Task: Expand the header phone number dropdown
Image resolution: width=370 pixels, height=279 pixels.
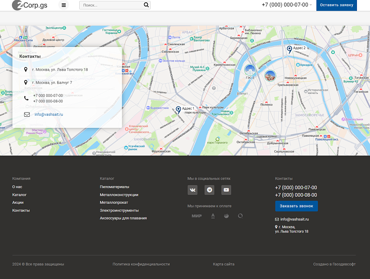Action: [x=311, y=5]
